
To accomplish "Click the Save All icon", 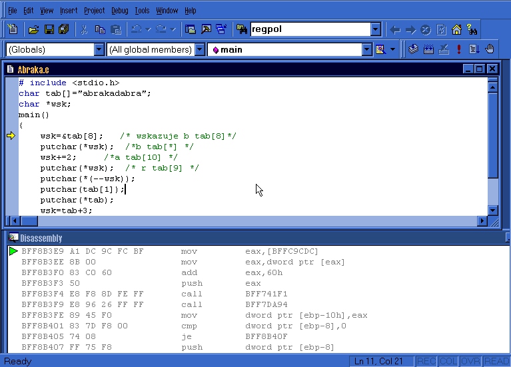I will click(x=64, y=29).
